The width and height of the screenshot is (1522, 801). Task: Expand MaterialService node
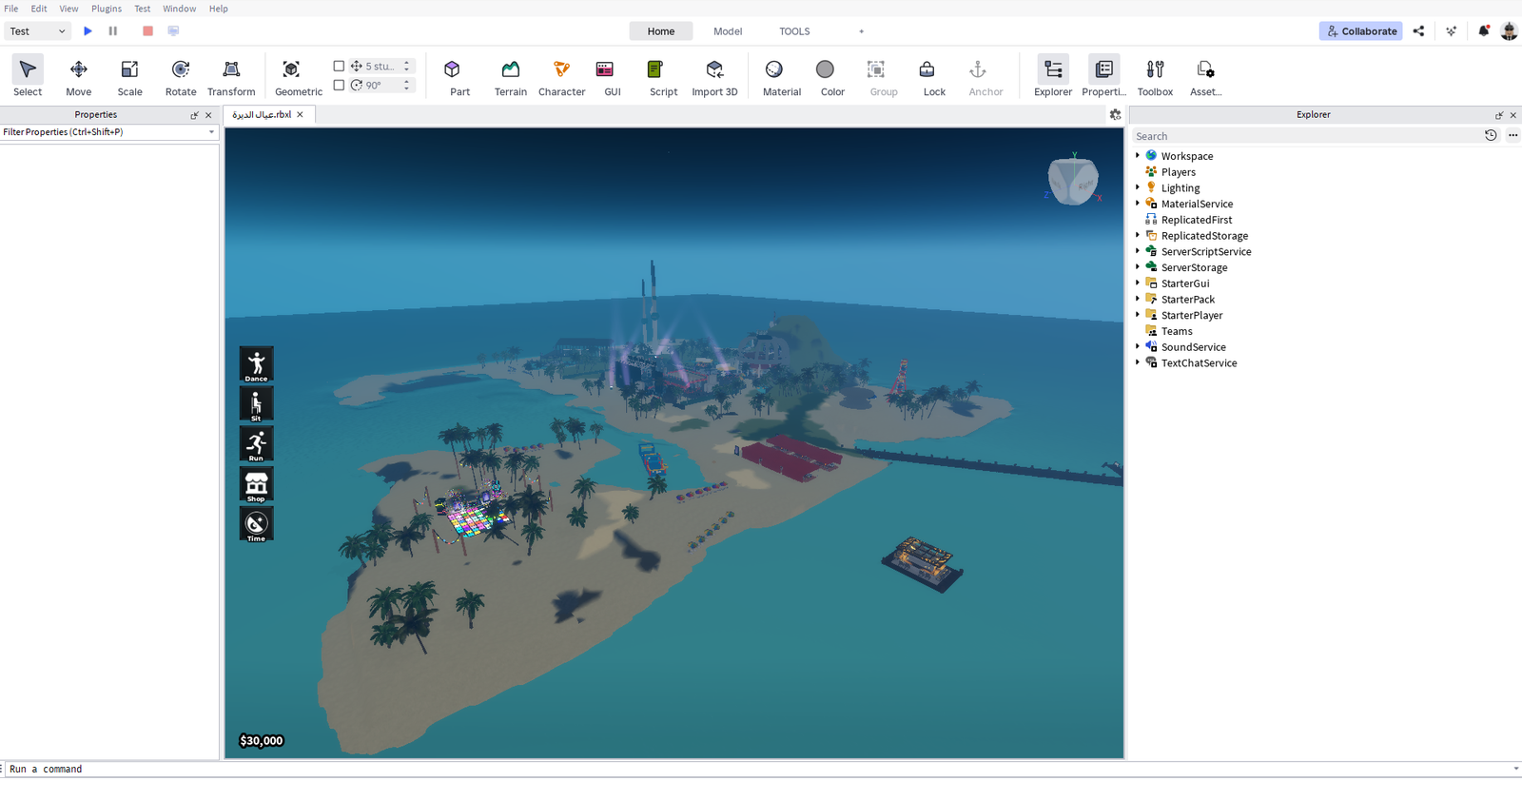coord(1137,203)
